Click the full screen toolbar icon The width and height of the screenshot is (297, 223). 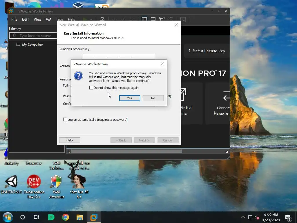click(x=162, y=19)
